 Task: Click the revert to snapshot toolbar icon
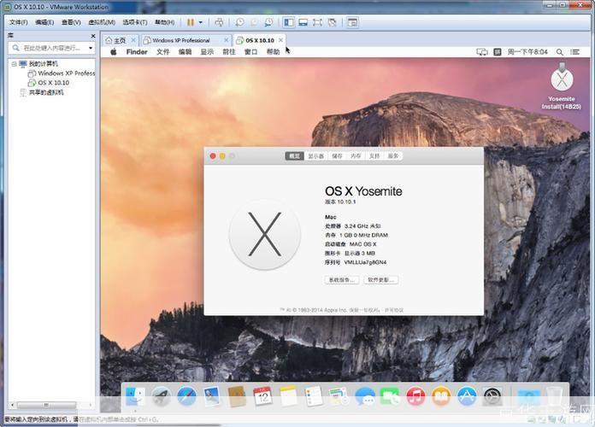pos(254,22)
